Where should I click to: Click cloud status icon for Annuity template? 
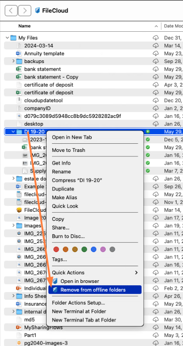155,54
